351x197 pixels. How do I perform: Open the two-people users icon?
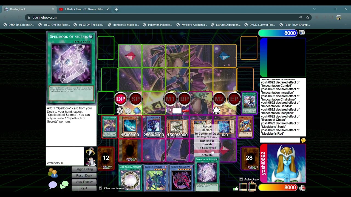[52, 173]
